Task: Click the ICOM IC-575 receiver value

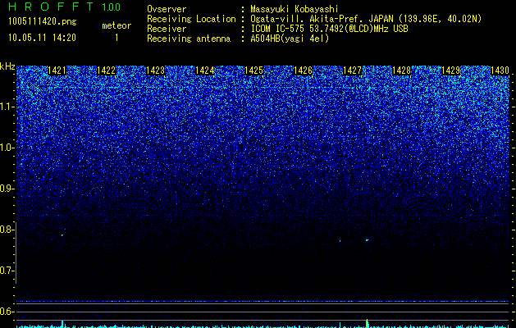Action: tap(329, 29)
